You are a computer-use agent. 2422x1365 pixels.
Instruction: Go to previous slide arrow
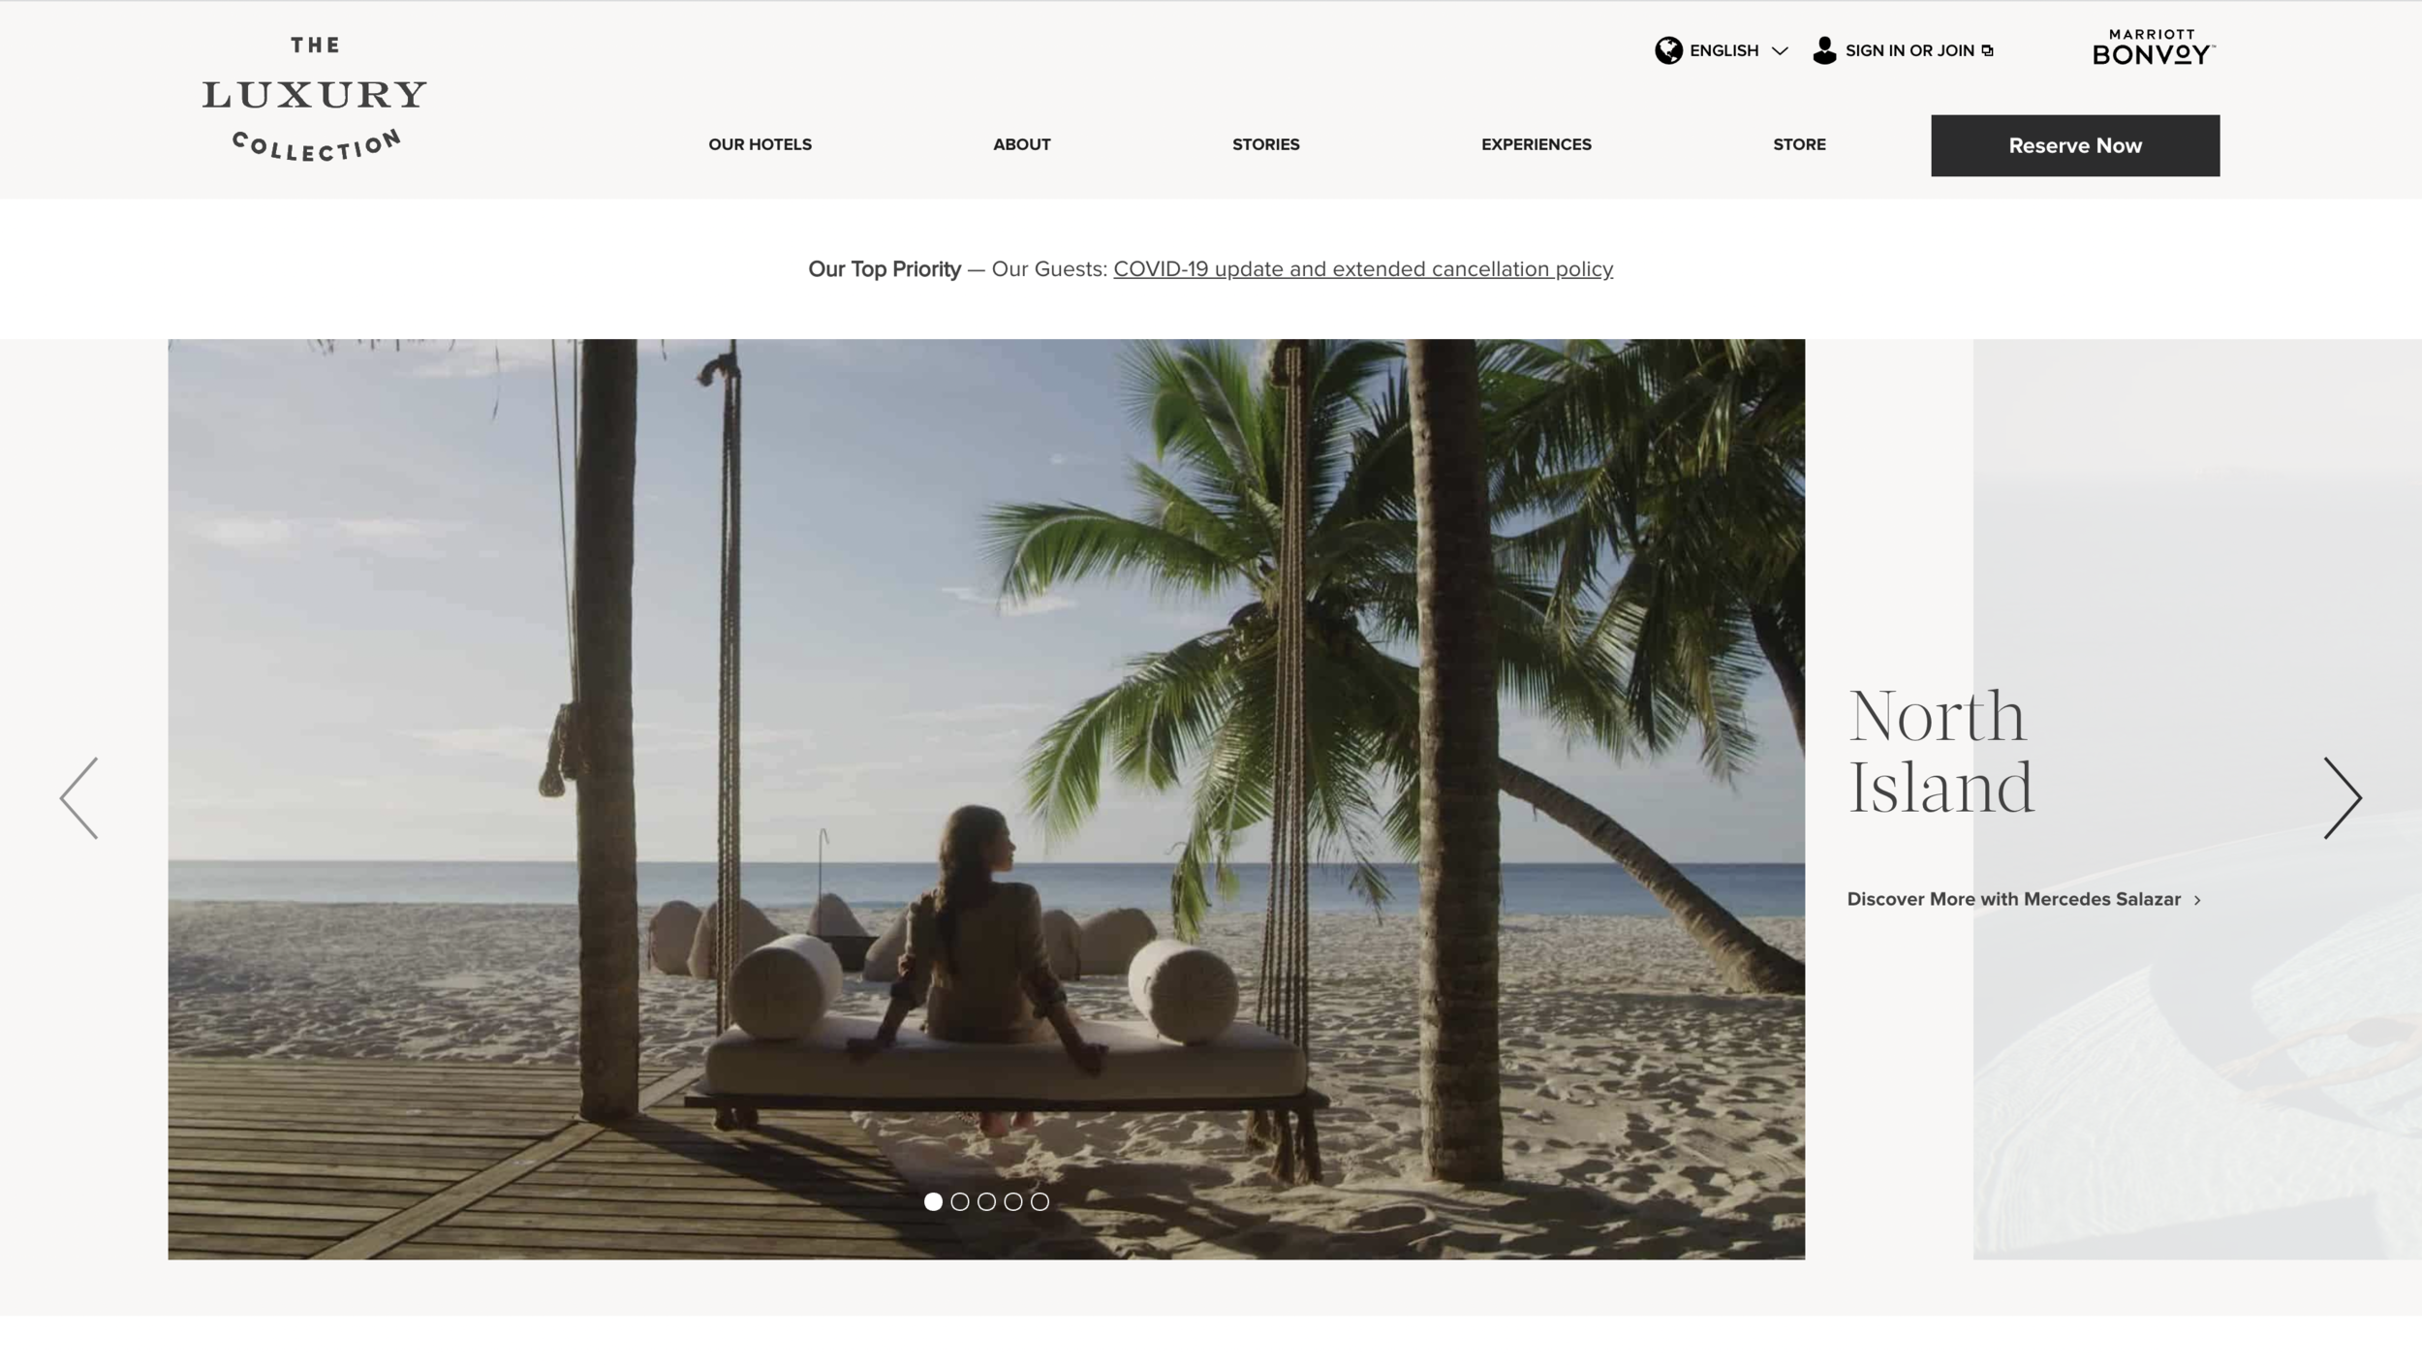79,798
